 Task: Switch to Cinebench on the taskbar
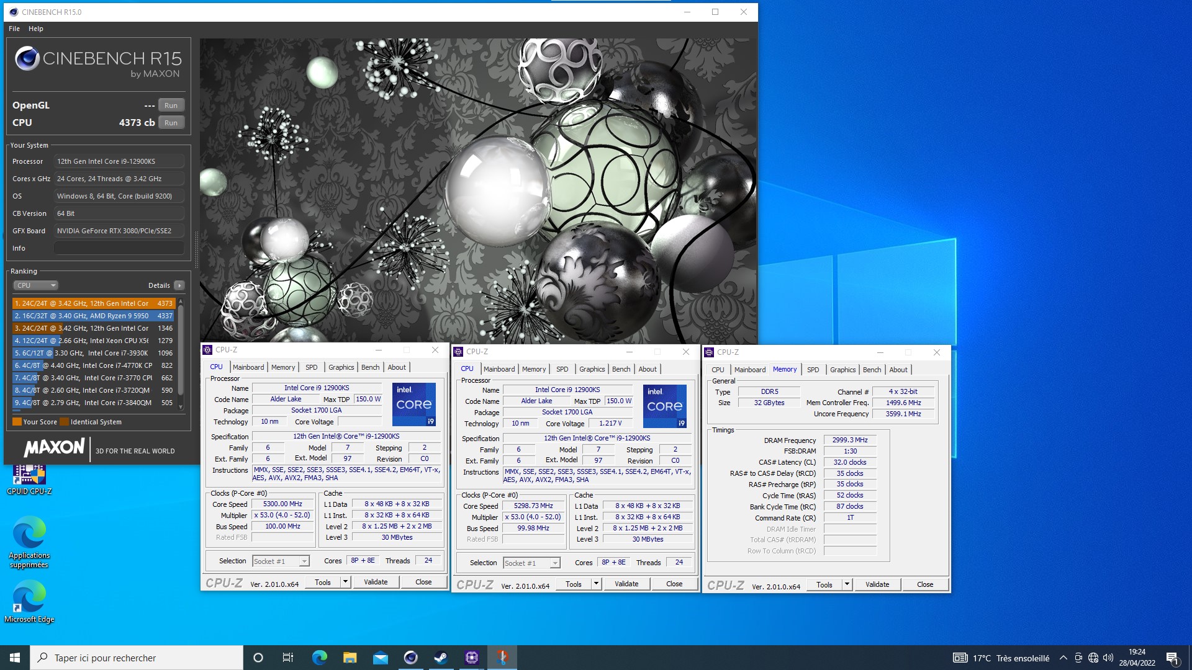tap(410, 658)
